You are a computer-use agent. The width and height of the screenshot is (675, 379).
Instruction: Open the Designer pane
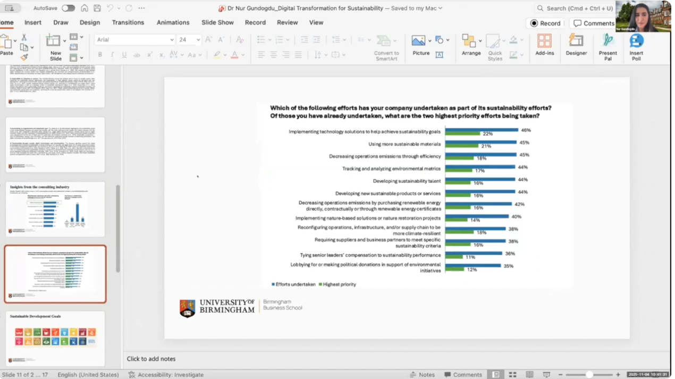(576, 45)
